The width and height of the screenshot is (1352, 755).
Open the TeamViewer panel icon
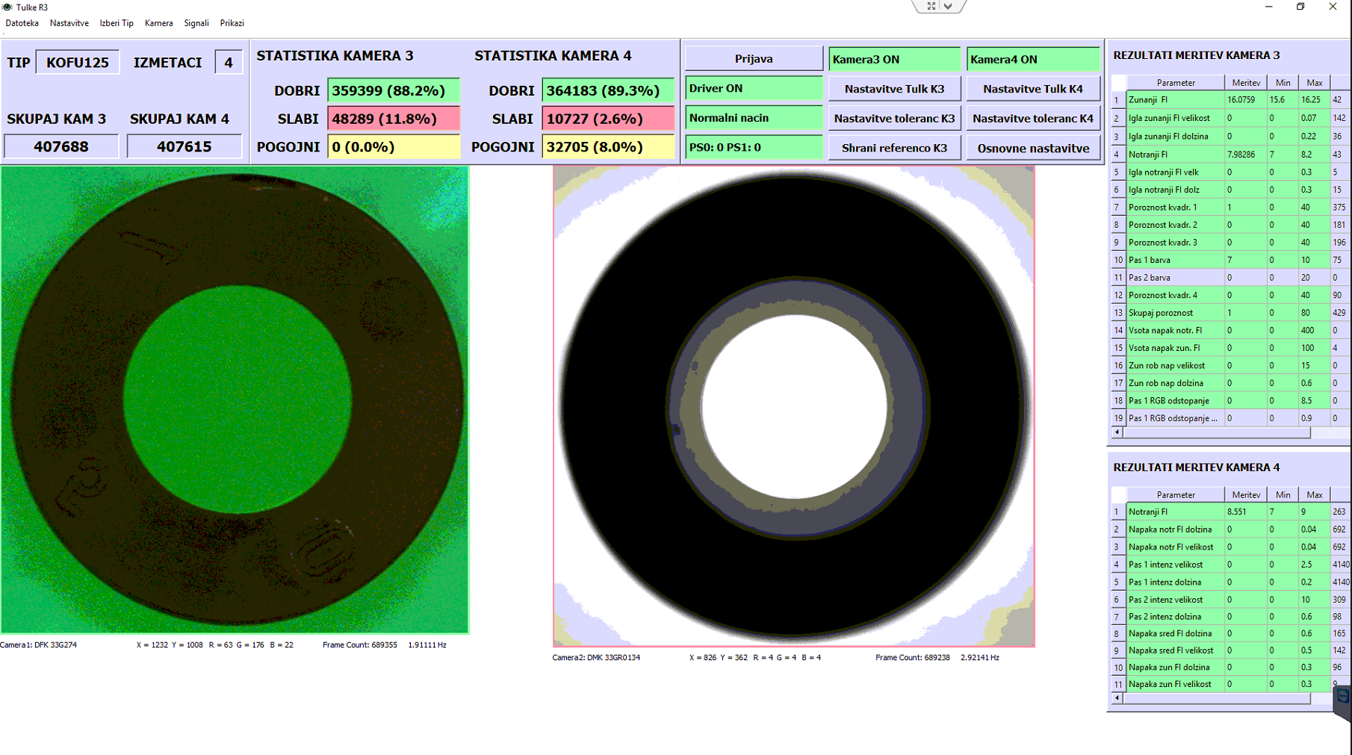coord(1342,697)
